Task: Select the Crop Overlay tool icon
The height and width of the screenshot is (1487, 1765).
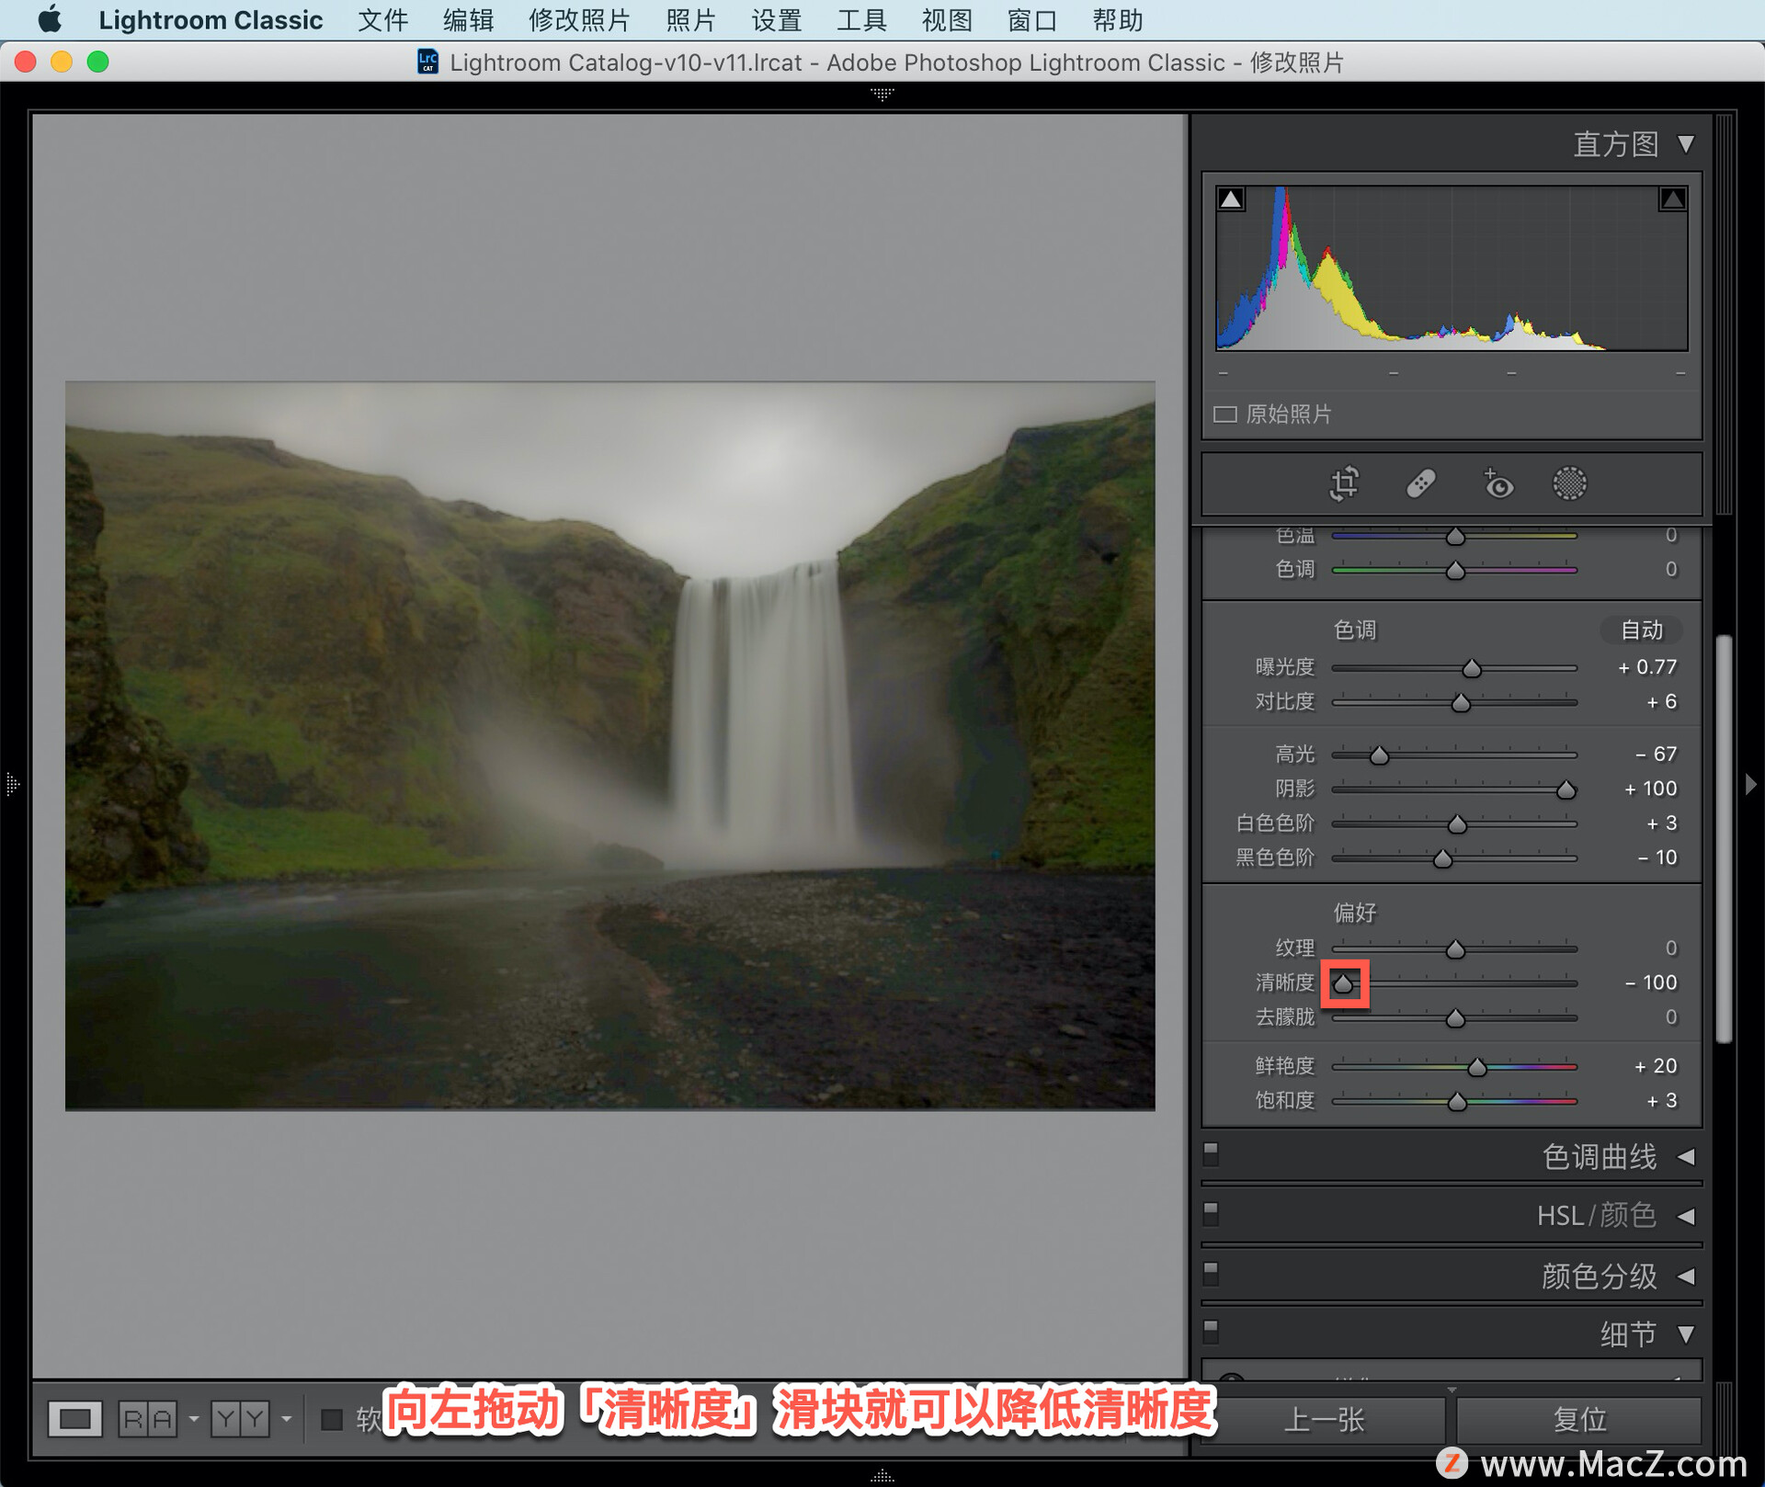Action: click(x=1344, y=483)
